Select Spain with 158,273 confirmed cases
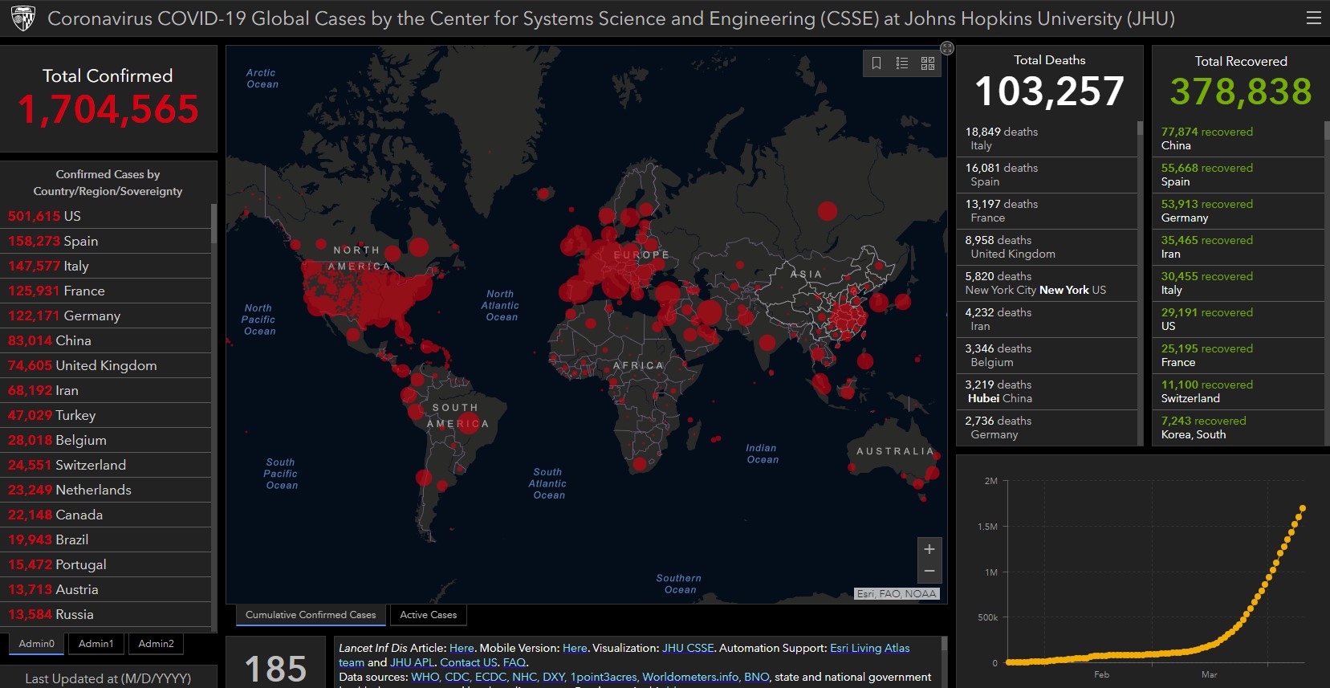This screenshot has width=1330, height=688. tap(106, 241)
